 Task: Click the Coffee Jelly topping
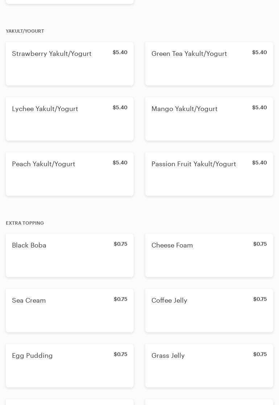[x=209, y=311]
